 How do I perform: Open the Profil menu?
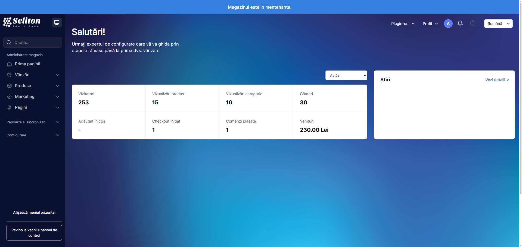tap(430, 24)
